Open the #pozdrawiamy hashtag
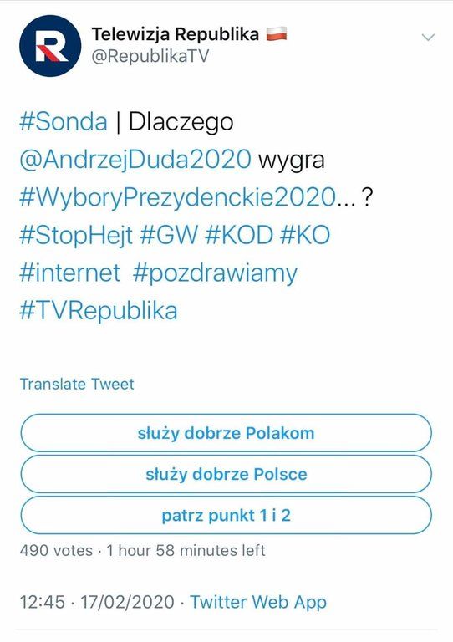Viewport: 453px width, 642px height. [215, 274]
